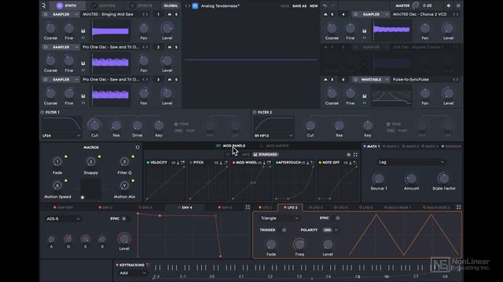Solo oscillator 3 with its S button

pyautogui.click(x=176, y=80)
